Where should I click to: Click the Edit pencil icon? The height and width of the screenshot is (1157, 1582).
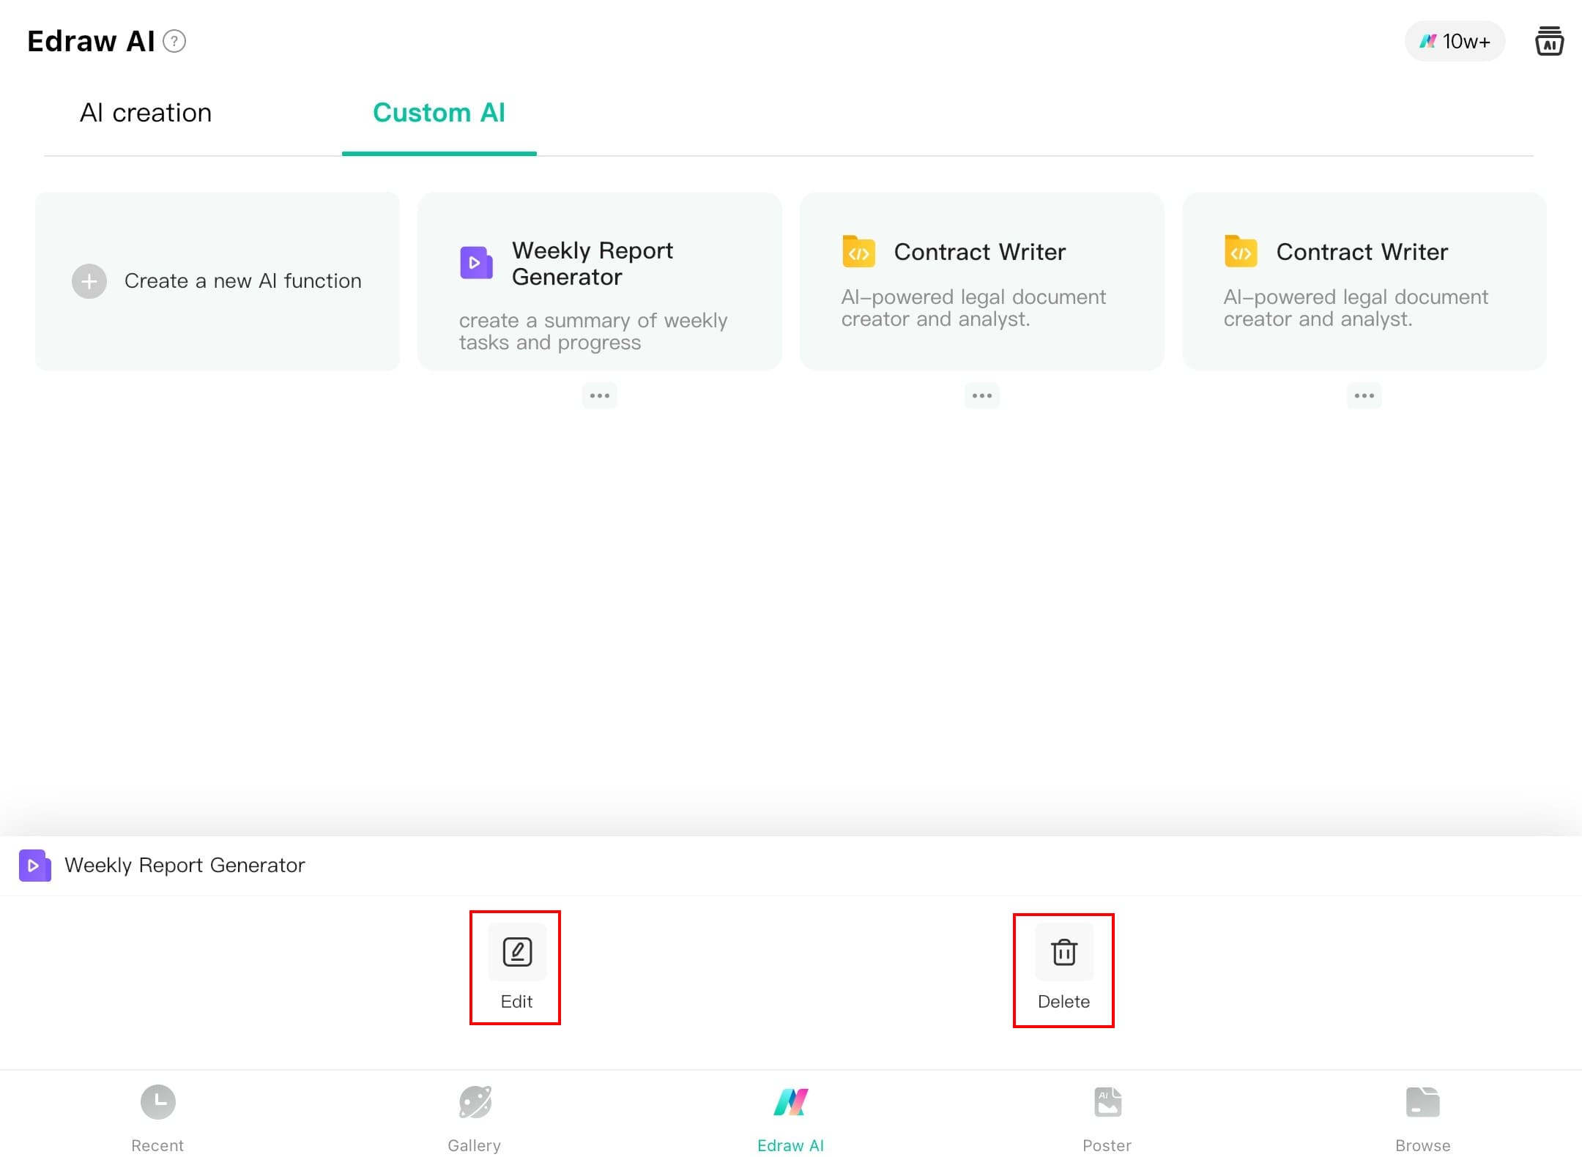tap(517, 952)
